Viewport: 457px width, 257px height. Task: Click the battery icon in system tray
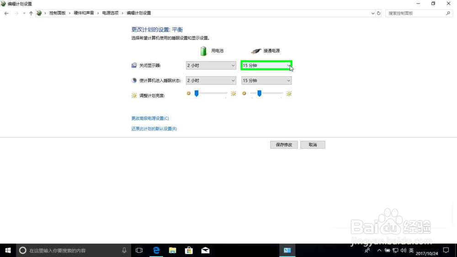(388, 250)
